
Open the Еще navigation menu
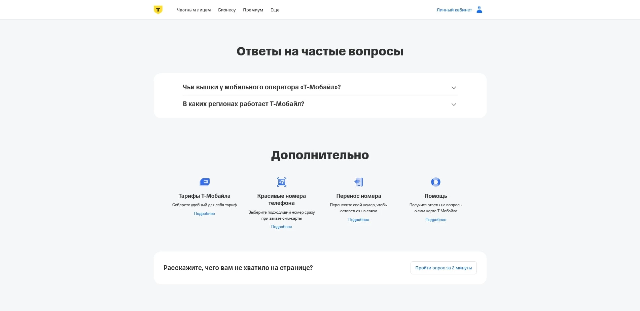tap(275, 10)
